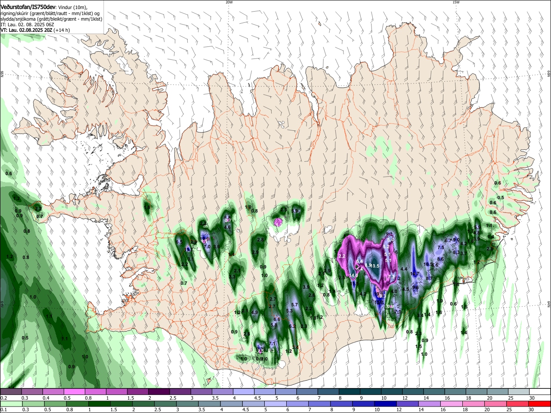Click the 4.6 precipitation value on the map
The height and width of the screenshot is (413, 551).
pos(228,228)
